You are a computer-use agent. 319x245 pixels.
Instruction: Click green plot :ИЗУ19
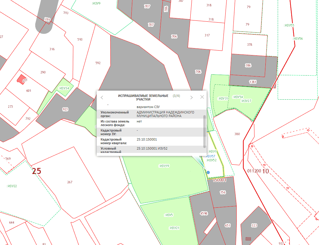[164, 166]
